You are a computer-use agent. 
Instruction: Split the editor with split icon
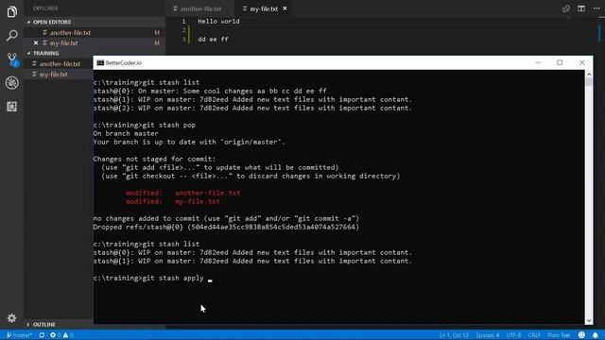(x=581, y=8)
